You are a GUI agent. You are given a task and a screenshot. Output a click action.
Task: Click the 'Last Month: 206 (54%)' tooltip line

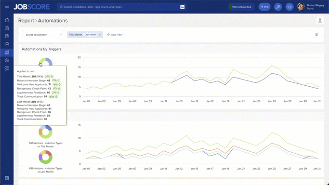pos(30,102)
